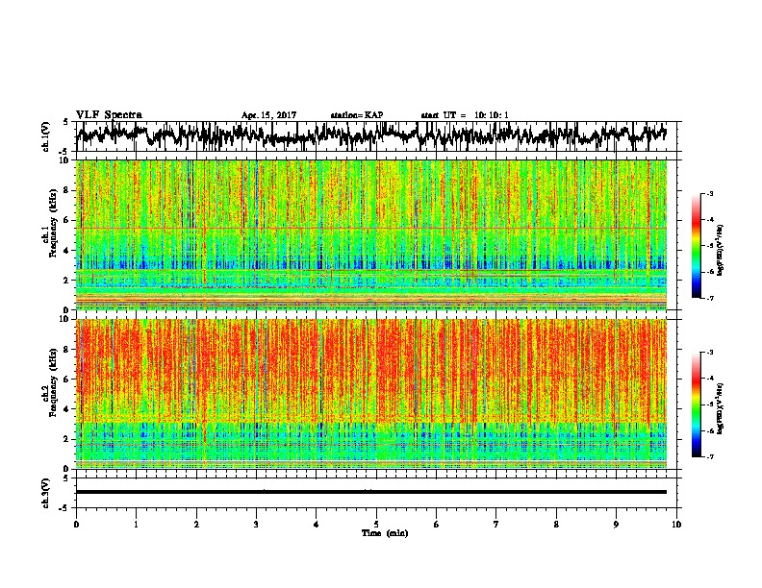Click the "8" kHz tick on ch.2 frequency axis
Screen dimensions: 762x588
[x=67, y=350]
